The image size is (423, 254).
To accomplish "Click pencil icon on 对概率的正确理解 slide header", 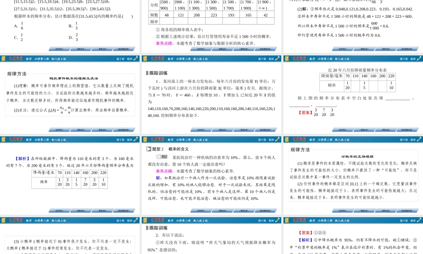I will [x=419, y=139].
